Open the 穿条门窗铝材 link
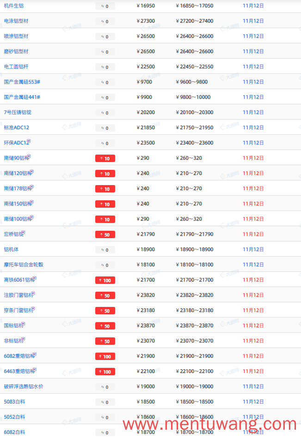 (x=18, y=310)
